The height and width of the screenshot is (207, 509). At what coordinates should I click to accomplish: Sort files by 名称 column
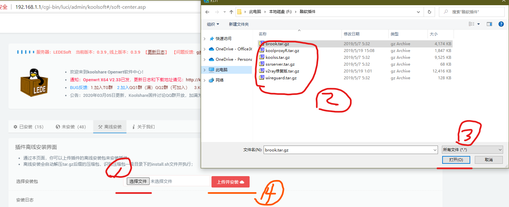click(x=263, y=34)
